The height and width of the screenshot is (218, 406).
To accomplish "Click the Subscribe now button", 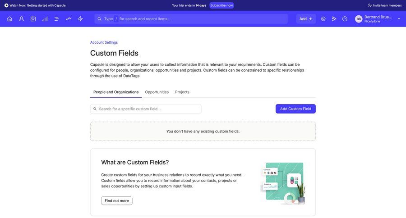I will (221, 5).
